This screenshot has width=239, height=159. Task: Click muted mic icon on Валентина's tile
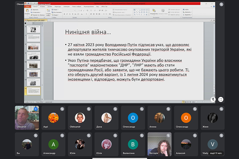pos(142,135)
